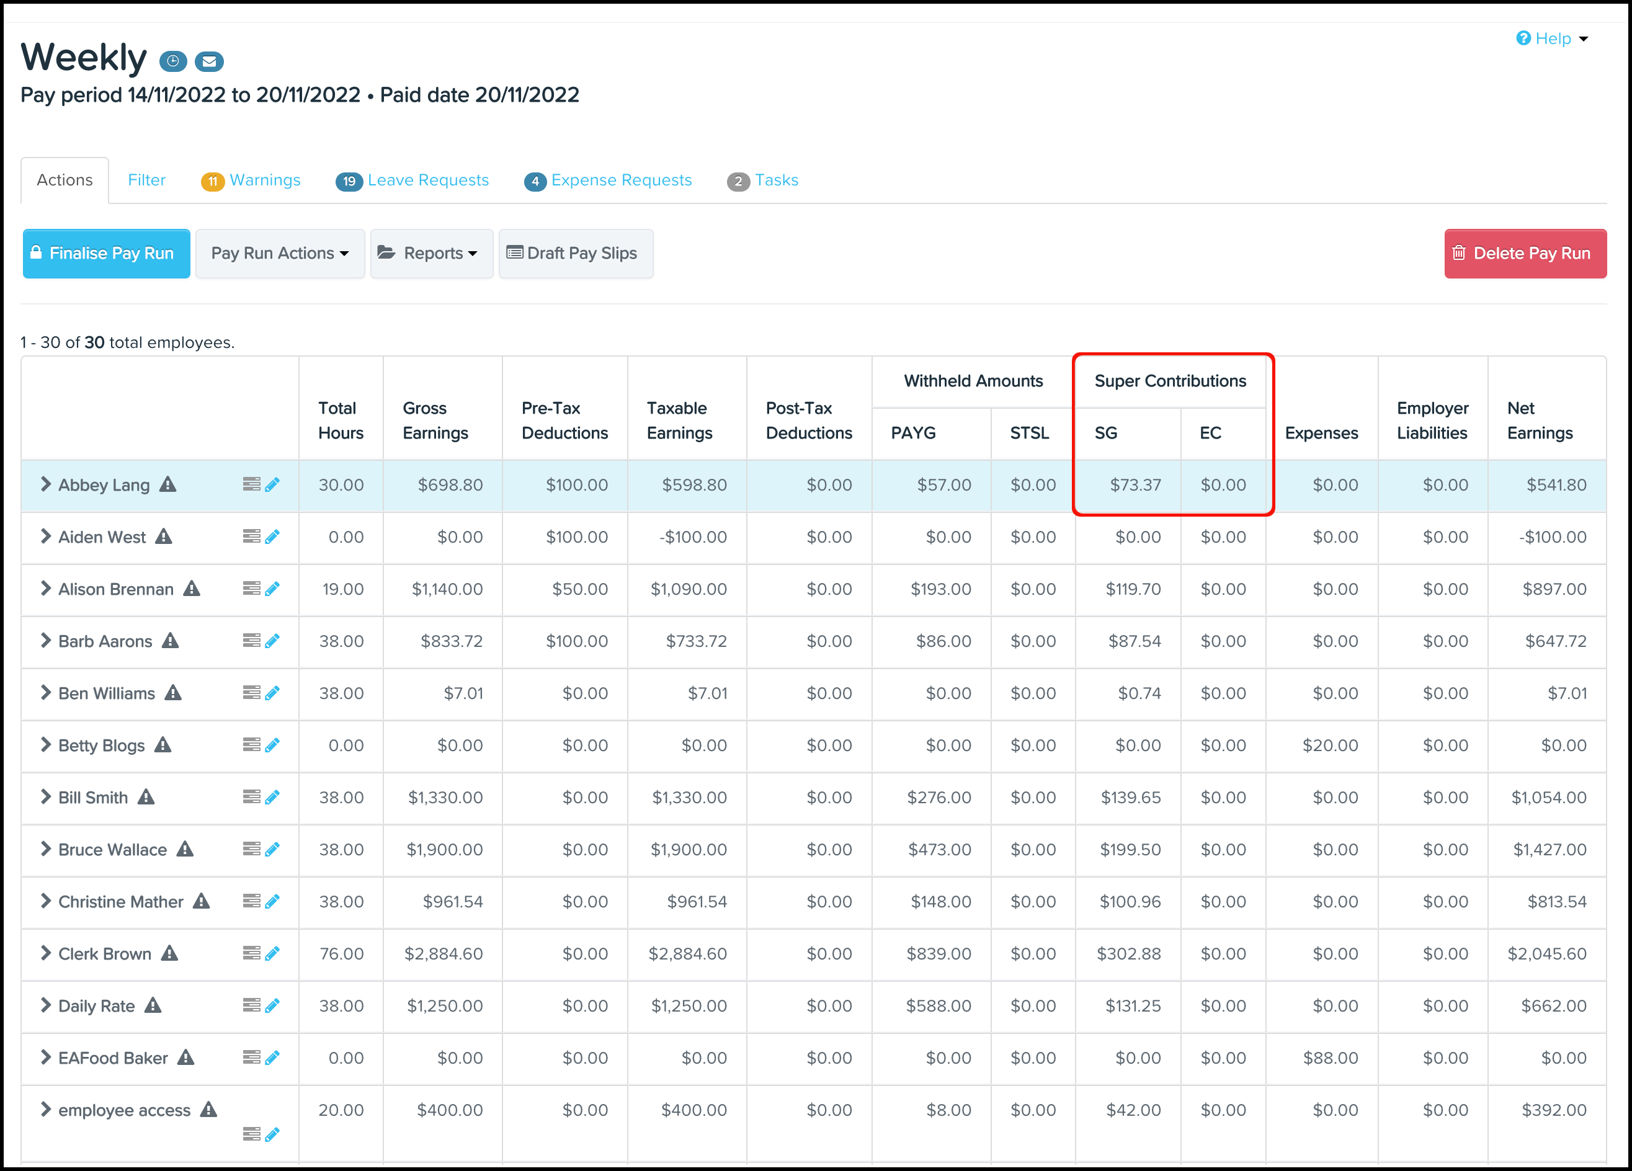Click the pencil icon for EAFood Baker
The image size is (1632, 1171).
(x=272, y=1058)
